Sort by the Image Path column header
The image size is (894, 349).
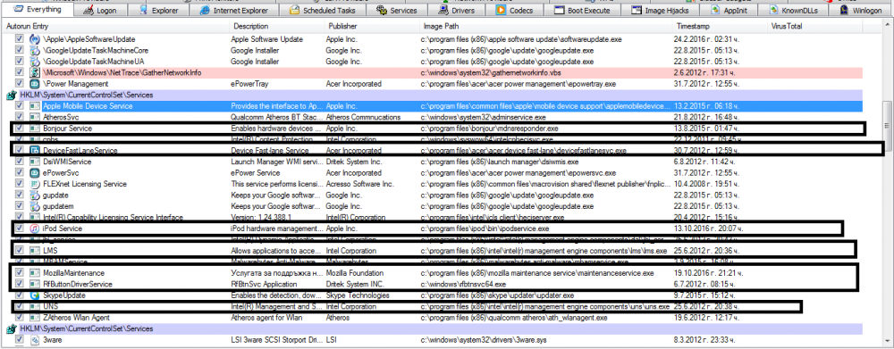pyautogui.click(x=545, y=26)
